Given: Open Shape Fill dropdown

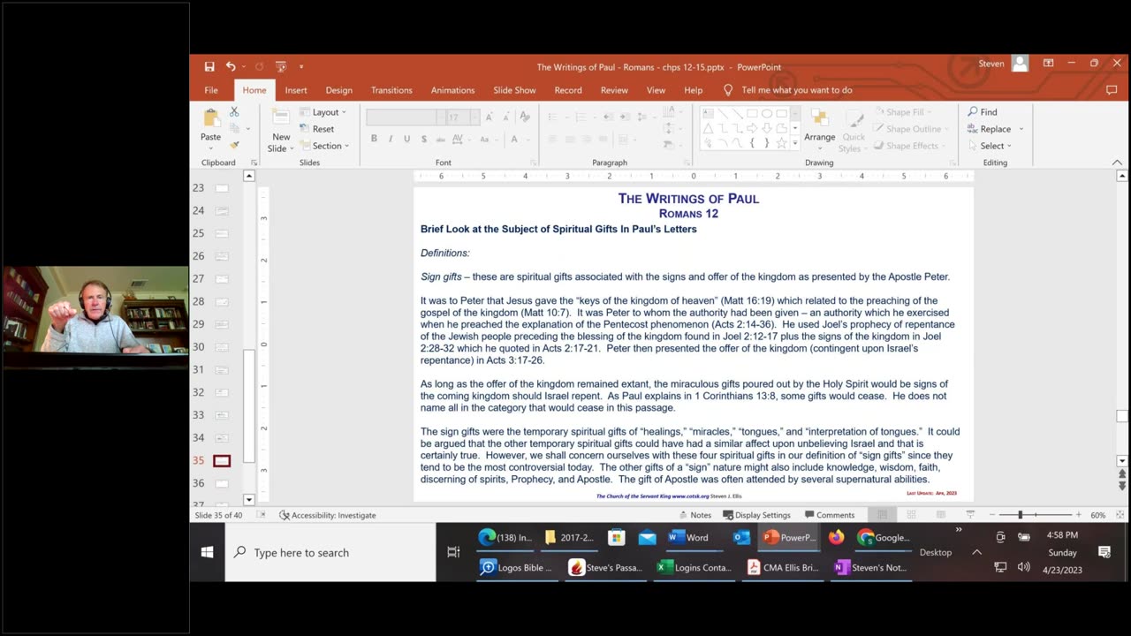Looking at the screenshot, I should point(904,112).
